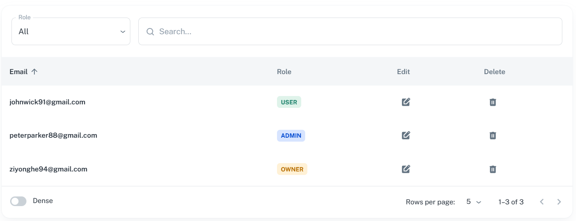Edit the peterparker88@gmail.com user
The image size is (576, 221).
click(x=406, y=135)
